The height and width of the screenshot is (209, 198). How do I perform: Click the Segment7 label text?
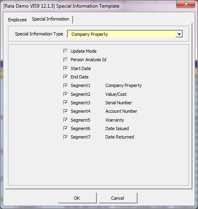coord(81,137)
